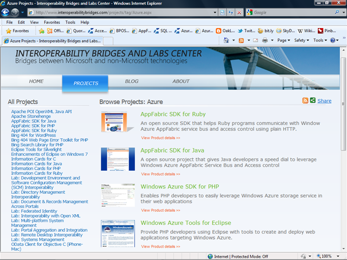Open Lab: Federated Identity sidebar link
The height and width of the screenshot is (260, 347).
(x=34, y=211)
